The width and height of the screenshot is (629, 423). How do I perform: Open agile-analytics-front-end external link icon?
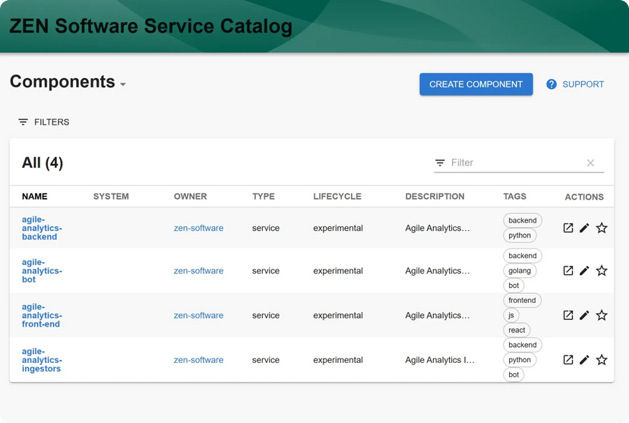pyautogui.click(x=568, y=315)
